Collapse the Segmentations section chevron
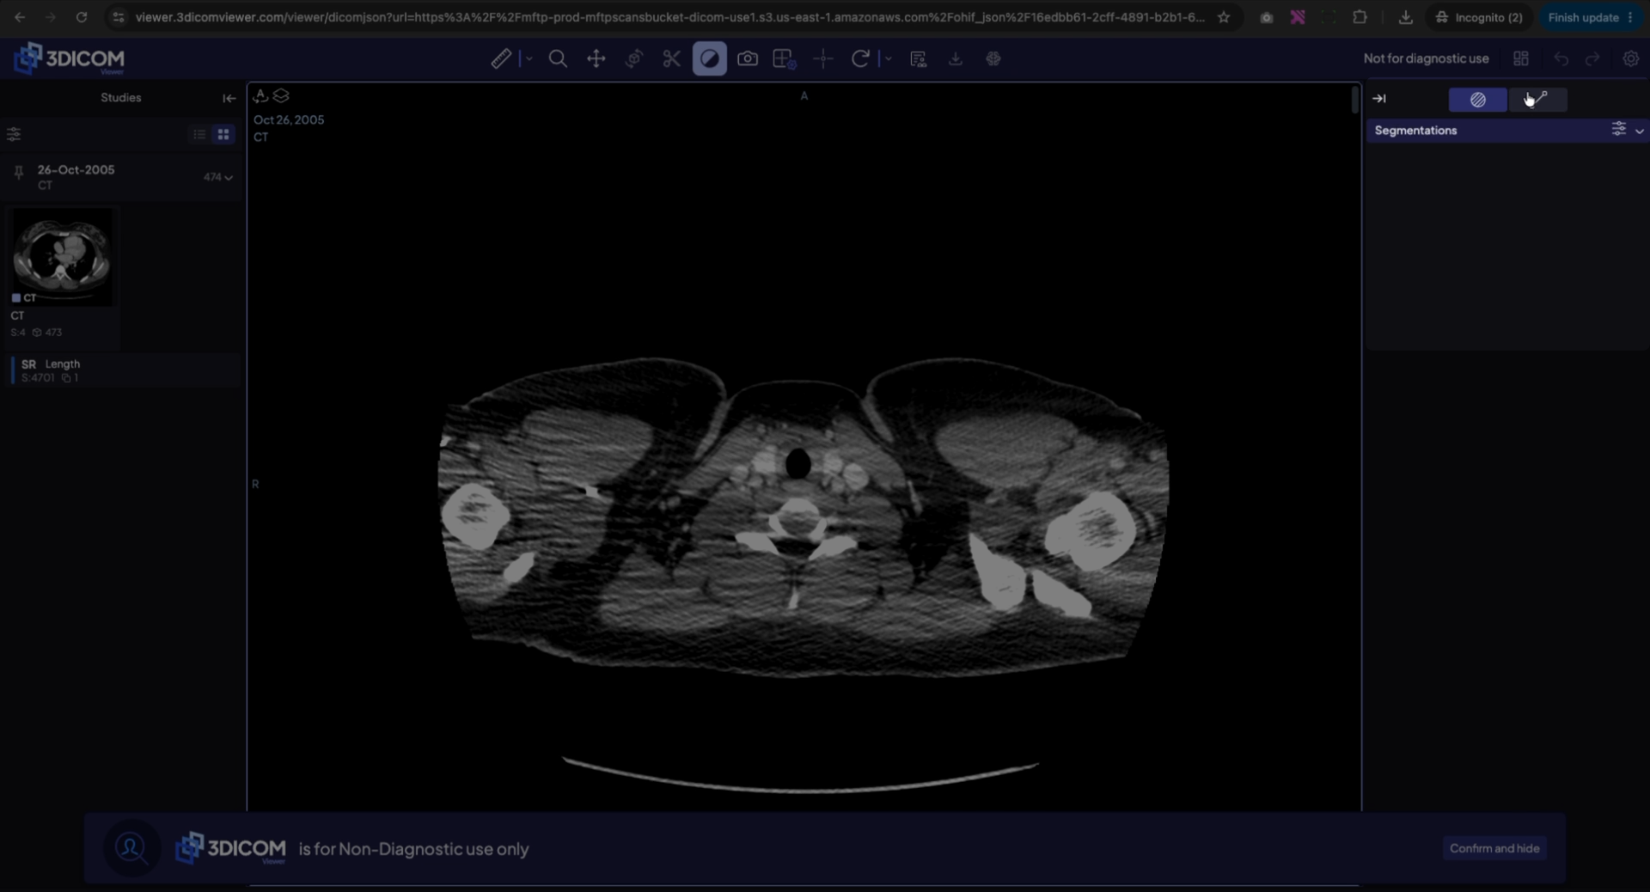The height and width of the screenshot is (892, 1650). tap(1640, 131)
